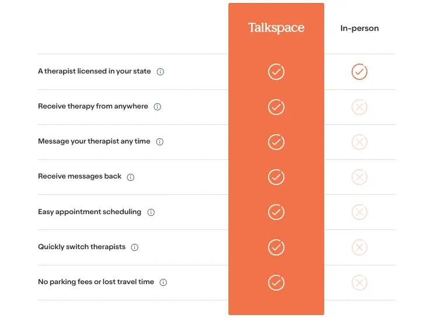
Task: Click 'Receive messages back' feature label
Action: (79, 176)
